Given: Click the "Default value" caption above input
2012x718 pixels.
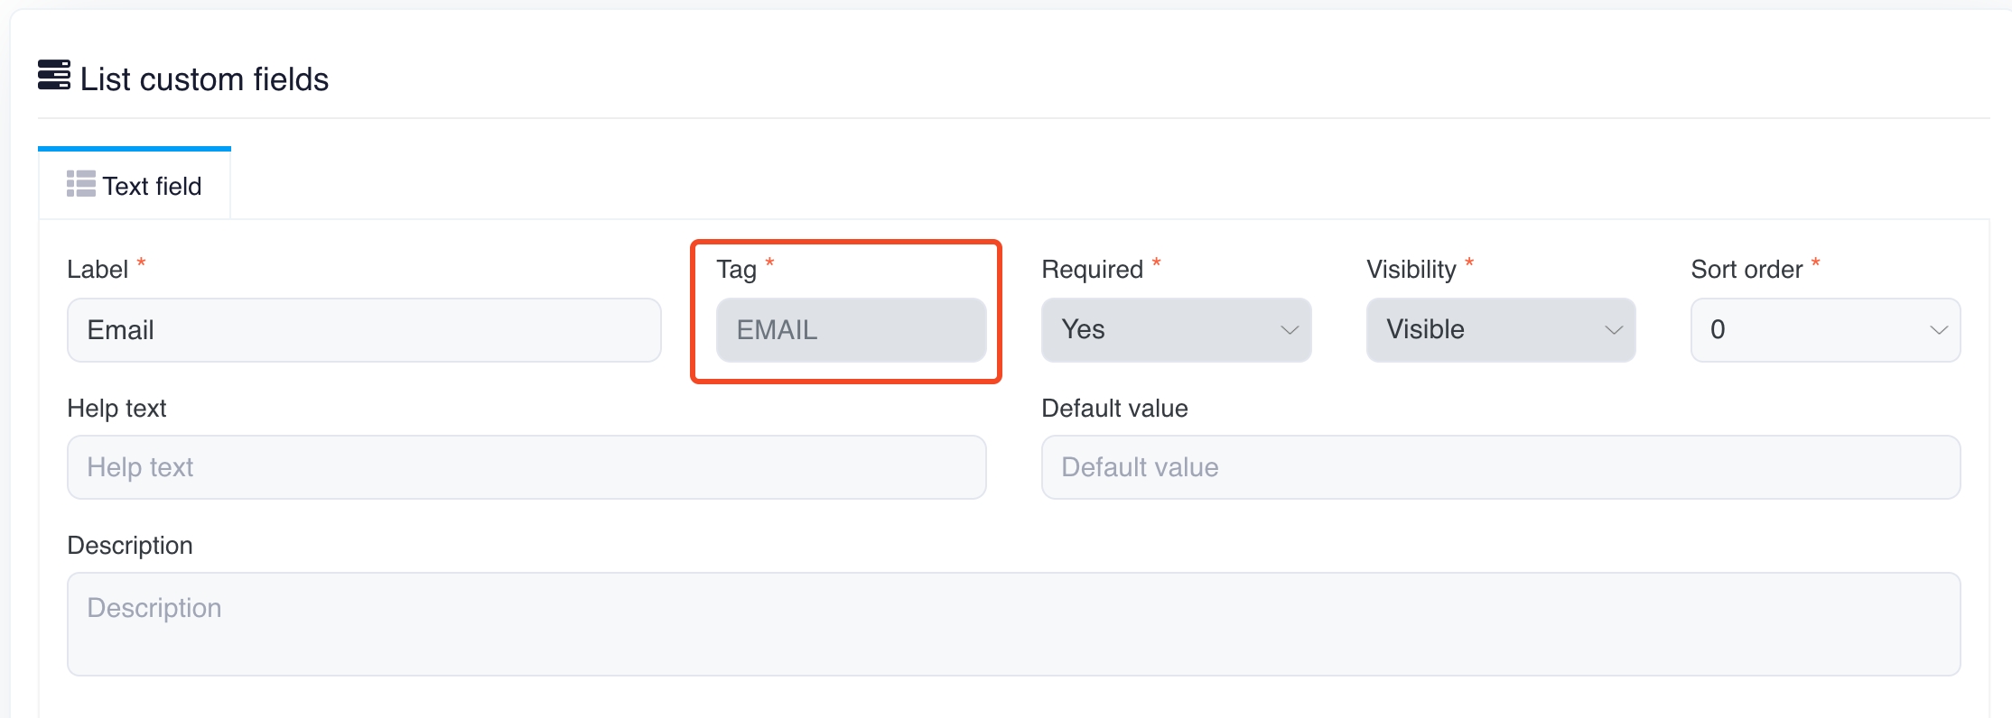Looking at the screenshot, I should [x=1114, y=409].
